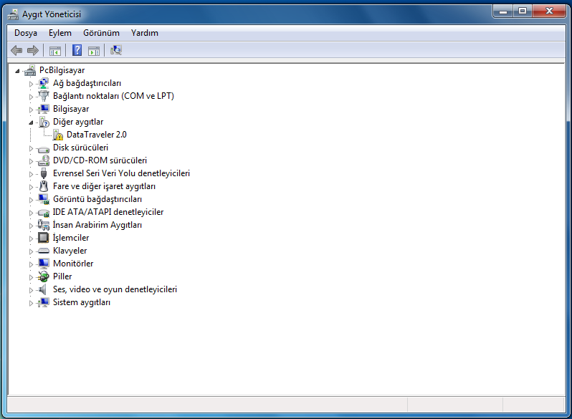Expand IDE ATA/ATAPI denetleyiciler arrow

coord(31,213)
